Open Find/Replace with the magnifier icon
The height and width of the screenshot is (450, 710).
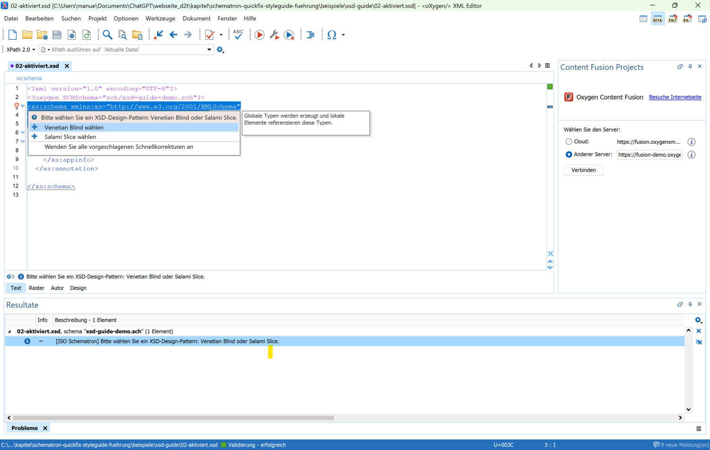tap(107, 35)
